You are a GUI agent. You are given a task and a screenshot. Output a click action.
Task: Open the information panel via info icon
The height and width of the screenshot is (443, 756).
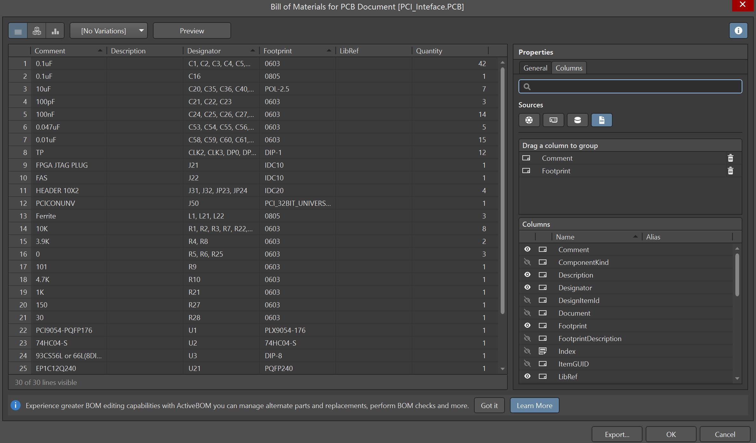click(739, 30)
